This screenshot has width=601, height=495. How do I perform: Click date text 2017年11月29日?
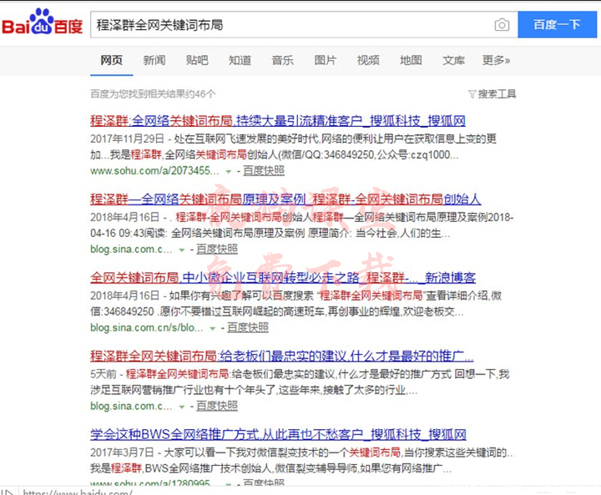(127, 139)
